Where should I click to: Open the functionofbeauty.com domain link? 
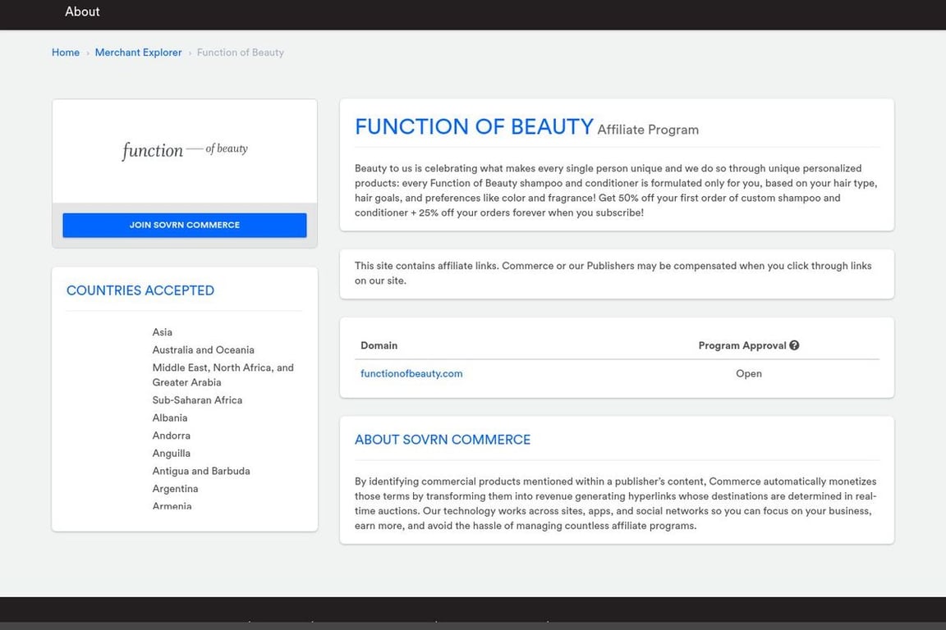coord(411,374)
